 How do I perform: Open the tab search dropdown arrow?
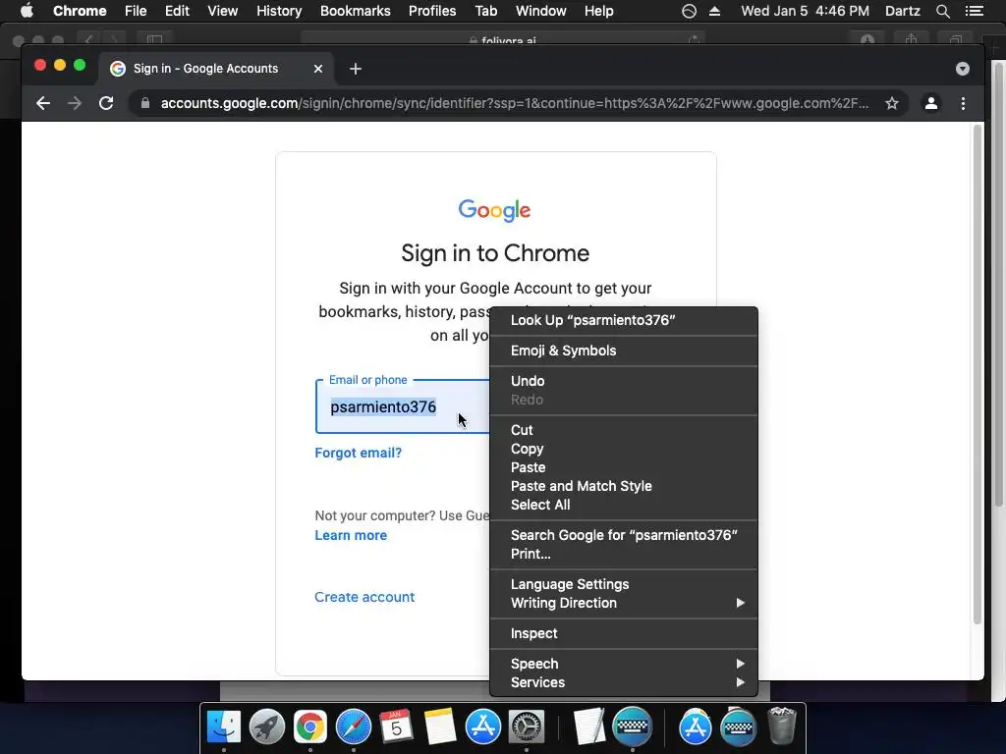pos(963,69)
